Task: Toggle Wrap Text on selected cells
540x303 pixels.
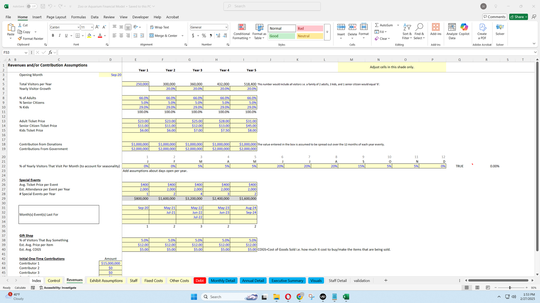Action: tap(159, 27)
